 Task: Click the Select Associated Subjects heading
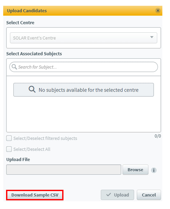click(34, 53)
